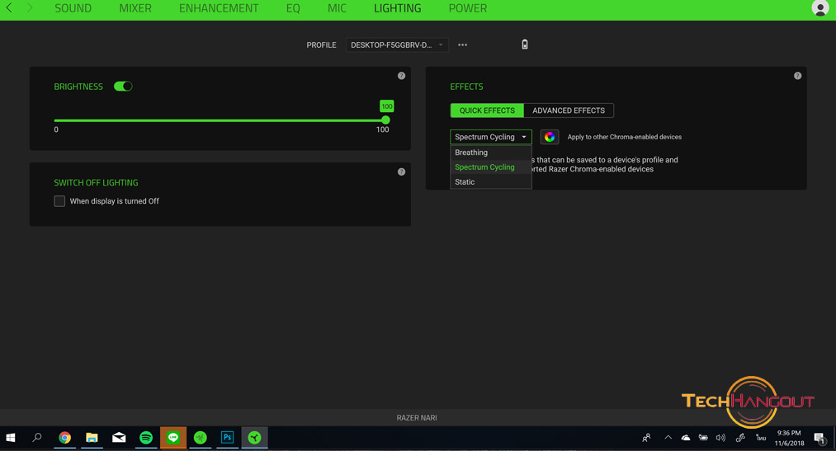The image size is (836, 451).
Task: Switch to the MIXER tab
Action: click(x=135, y=8)
